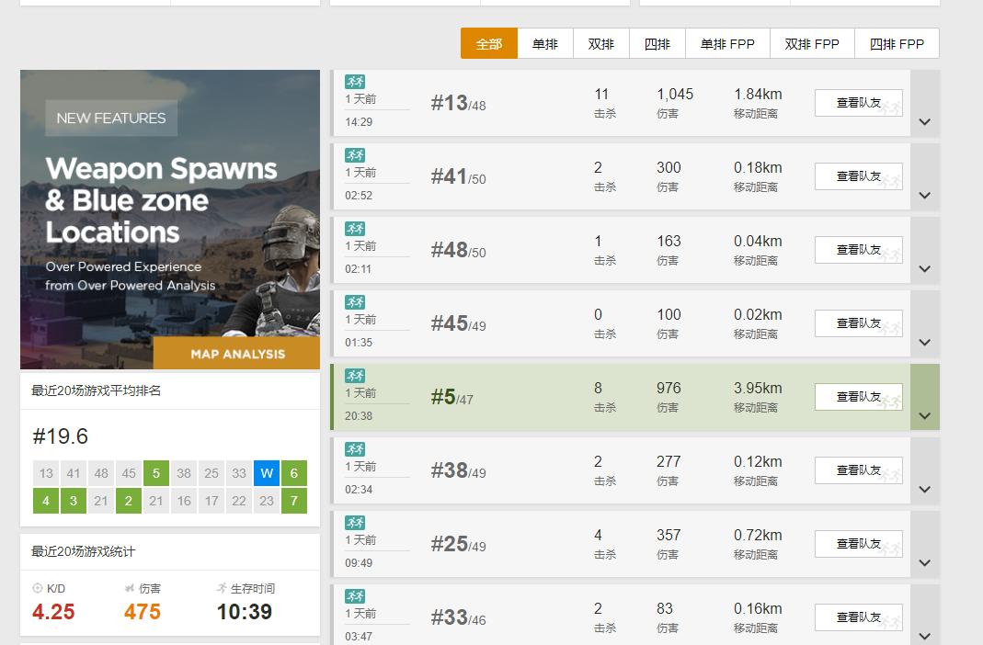Click the duo mode icon on the #25 match
This screenshot has width=983, height=645.
(x=355, y=523)
